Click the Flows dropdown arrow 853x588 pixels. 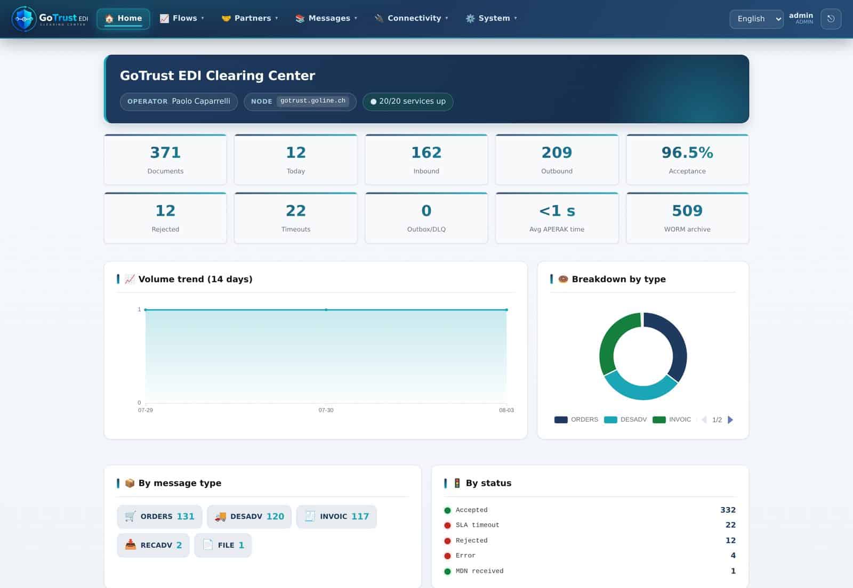203,19
